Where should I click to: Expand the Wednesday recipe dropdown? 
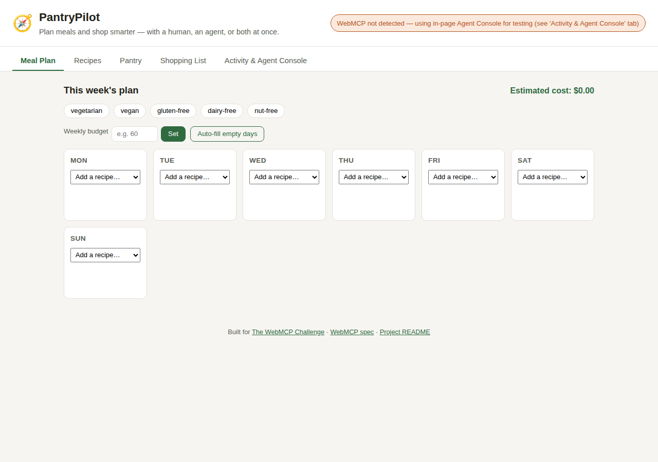tap(284, 177)
